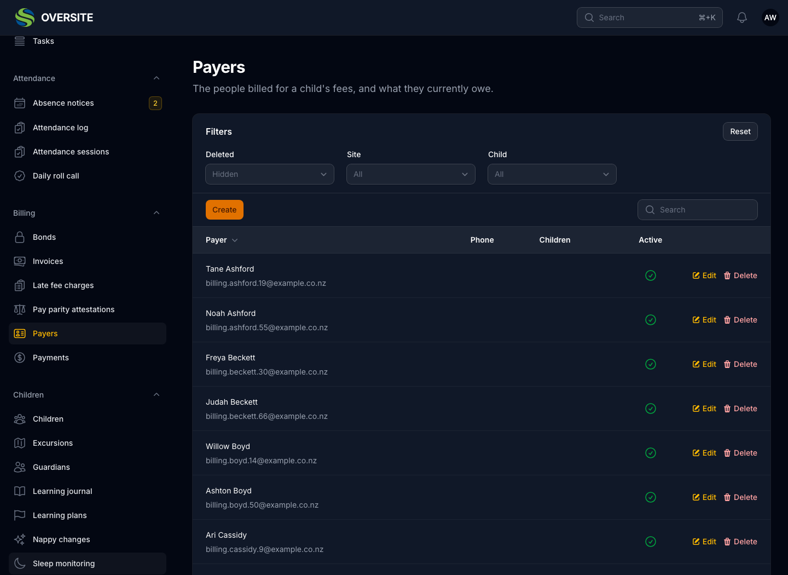Click the Sleep monitoring moon icon
Image resolution: width=788 pixels, height=575 pixels.
pyautogui.click(x=20, y=563)
